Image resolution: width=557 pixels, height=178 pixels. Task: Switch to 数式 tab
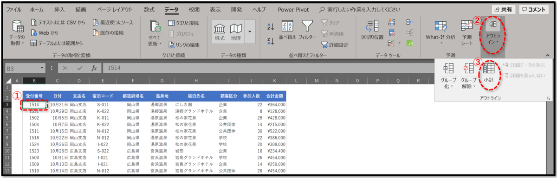click(149, 9)
